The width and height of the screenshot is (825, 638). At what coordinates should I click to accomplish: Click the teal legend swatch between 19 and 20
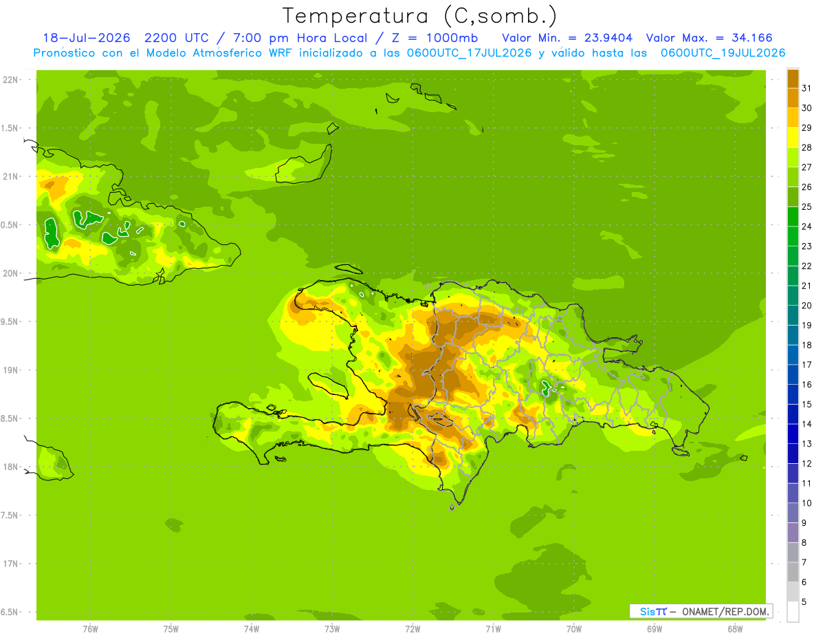coord(793,315)
